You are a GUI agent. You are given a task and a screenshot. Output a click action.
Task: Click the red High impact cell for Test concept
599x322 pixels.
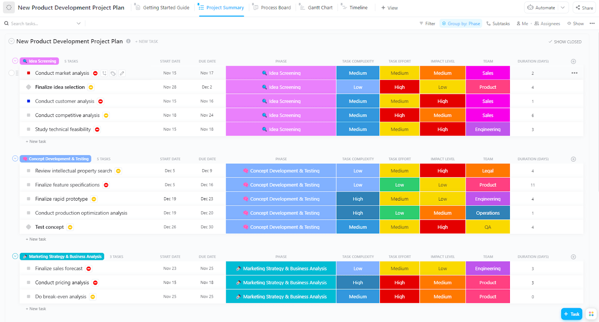443,227
